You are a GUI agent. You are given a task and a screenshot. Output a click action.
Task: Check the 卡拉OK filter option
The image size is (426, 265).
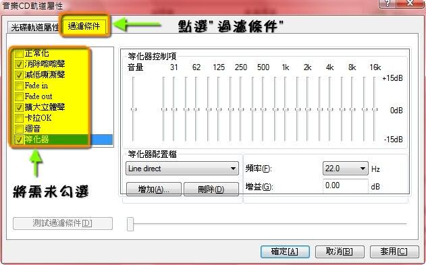[x=19, y=118]
